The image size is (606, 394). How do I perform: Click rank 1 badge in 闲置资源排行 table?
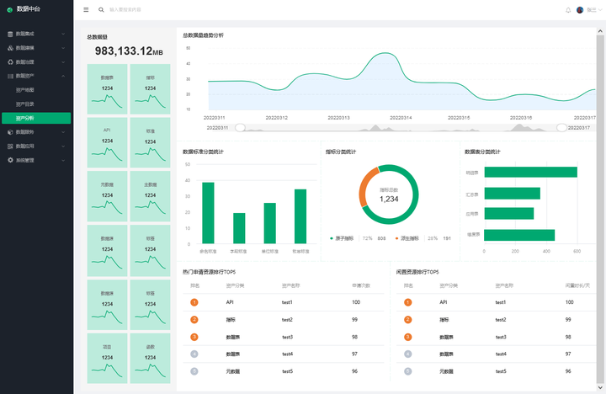407,302
